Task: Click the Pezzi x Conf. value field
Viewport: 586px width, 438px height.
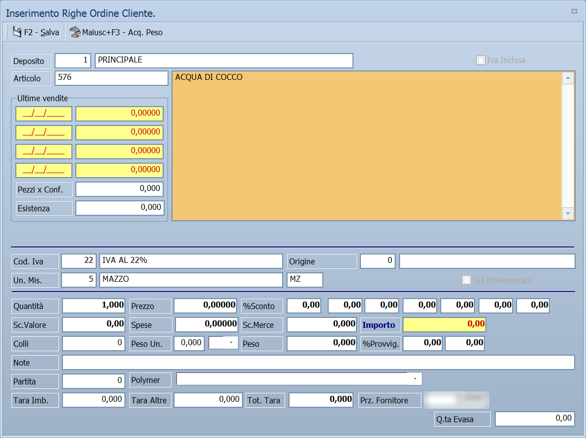Action: pyautogui.click(x=120, y=189)
